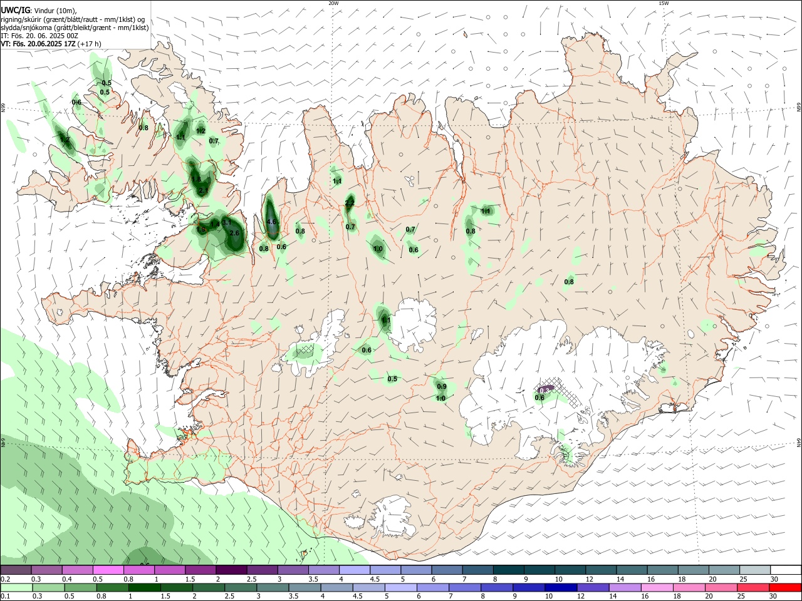Select the deep navy blue 10–12 swatch in lower row
The height and width of the screenshot is (601, 802).
tap(560, 587)
